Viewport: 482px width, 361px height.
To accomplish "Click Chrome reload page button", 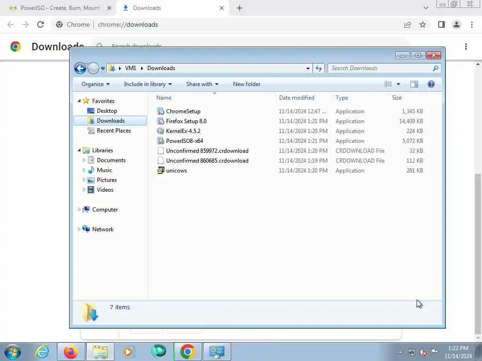I will coord(40,24).
